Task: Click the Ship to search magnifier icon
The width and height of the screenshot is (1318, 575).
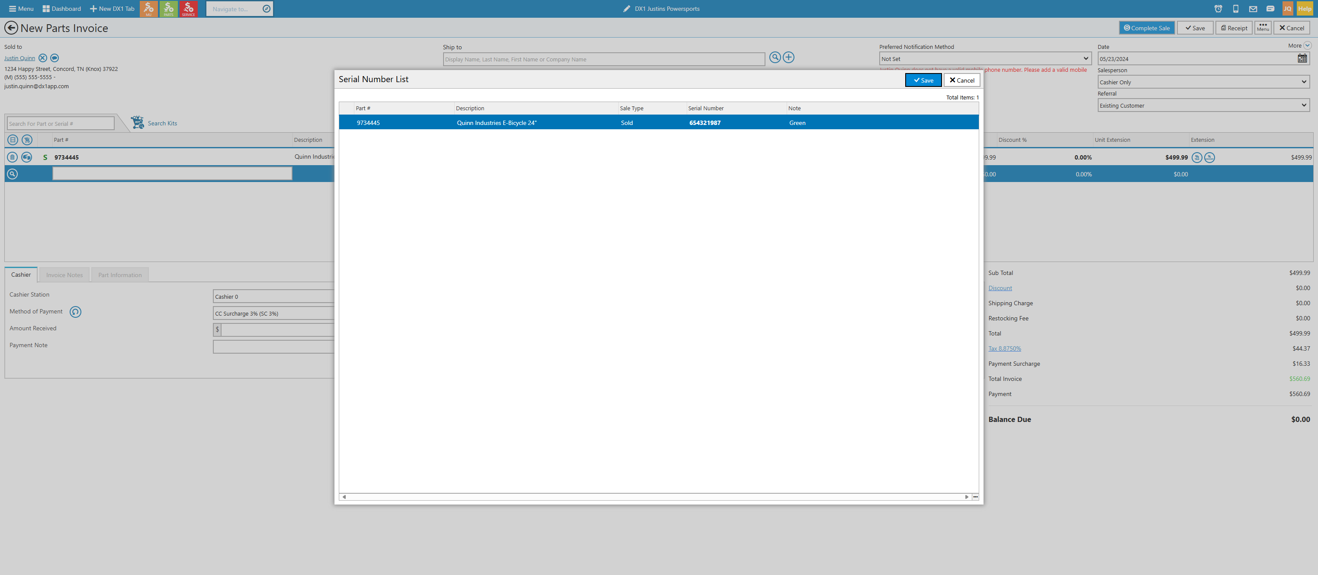Action: [775, 58]
